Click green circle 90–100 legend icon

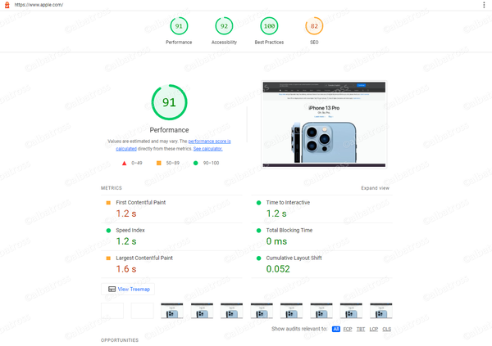195,163
